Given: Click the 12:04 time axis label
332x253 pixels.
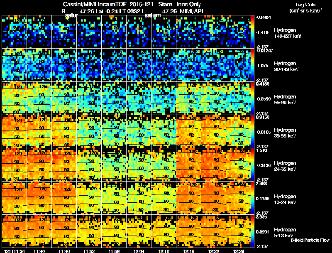Looking at the screenshot, I should point(139,251).
